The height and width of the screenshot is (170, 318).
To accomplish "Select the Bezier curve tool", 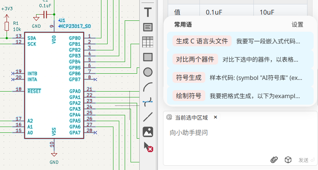I will click(148, 102).
